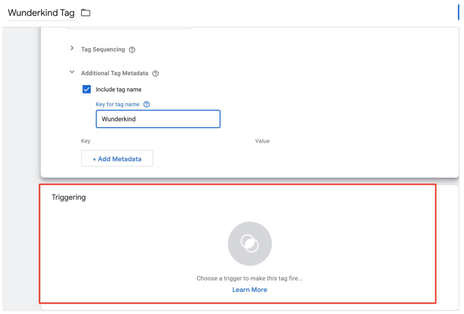This screenshot has height=314, width=464.
Task: Click 'Choose a trigger to make this tag fire' text
Action: tap(250, 278)
